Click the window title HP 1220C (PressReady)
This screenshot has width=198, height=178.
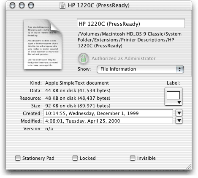[x=99, y=5]
